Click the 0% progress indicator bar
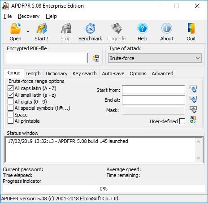 pyautogui.click(x=104, y=189)
